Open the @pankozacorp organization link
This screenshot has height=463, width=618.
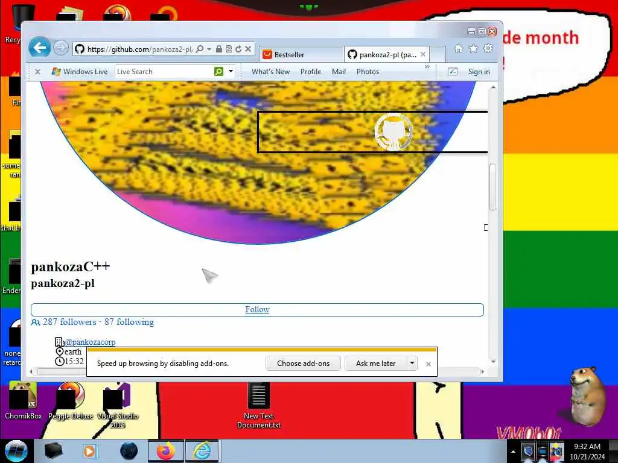[x=91, y=342]
